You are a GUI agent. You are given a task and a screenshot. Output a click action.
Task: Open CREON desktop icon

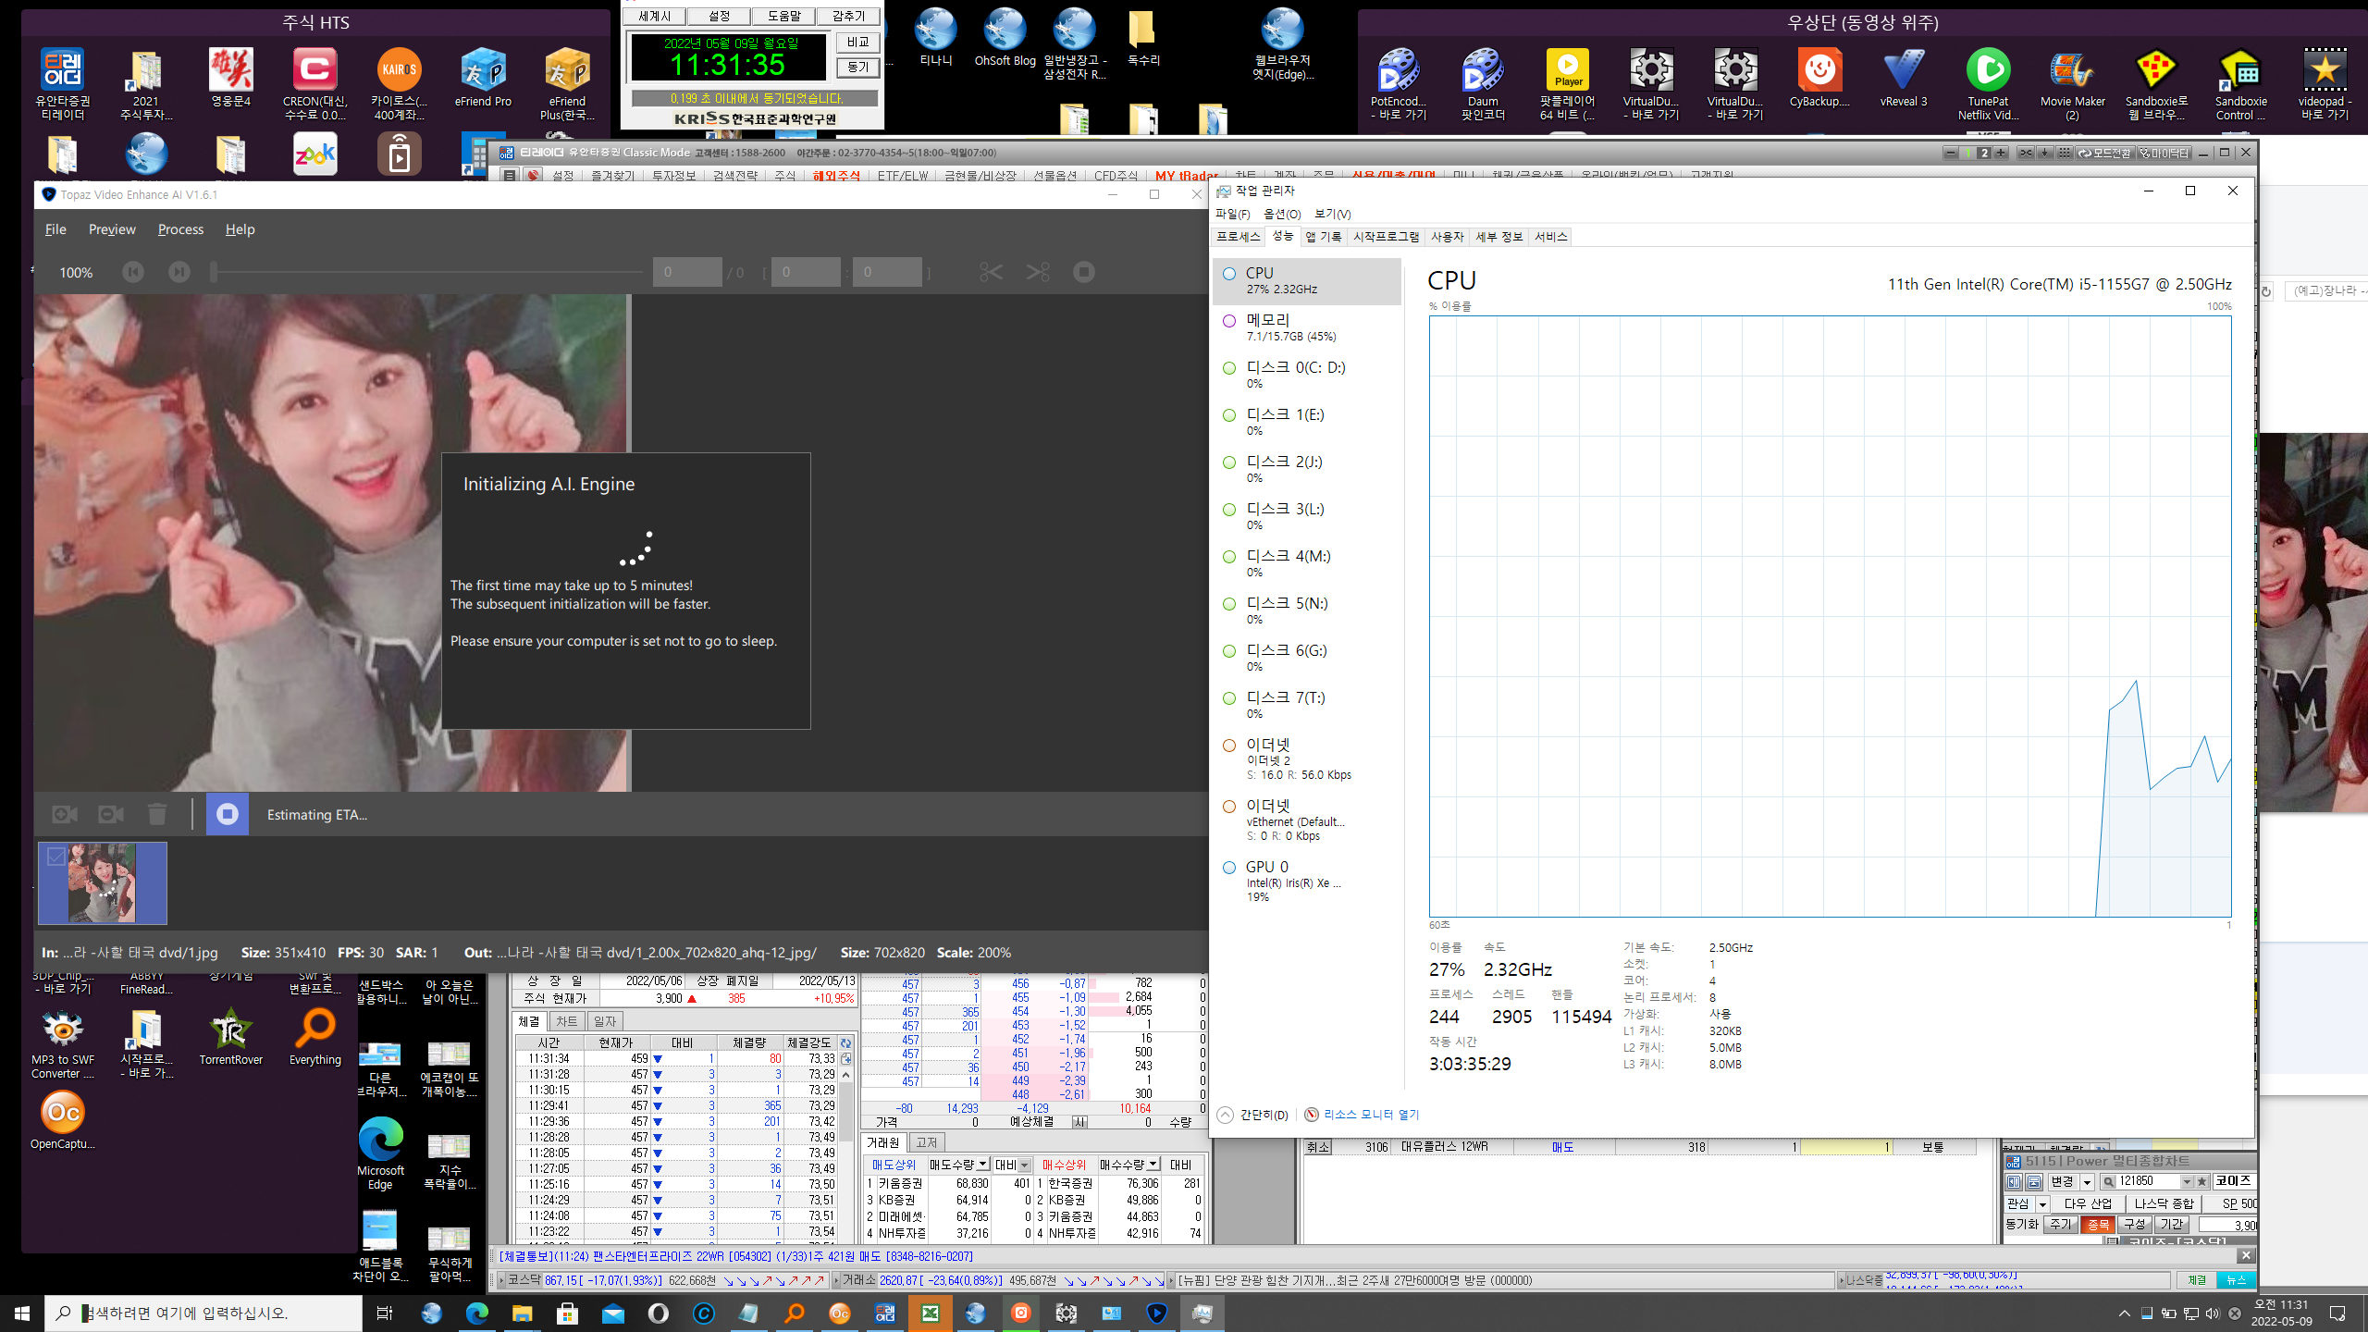[314, 85]
